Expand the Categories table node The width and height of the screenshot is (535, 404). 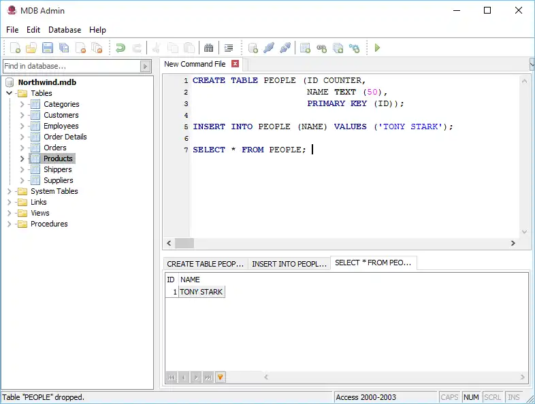coord(22,104)
